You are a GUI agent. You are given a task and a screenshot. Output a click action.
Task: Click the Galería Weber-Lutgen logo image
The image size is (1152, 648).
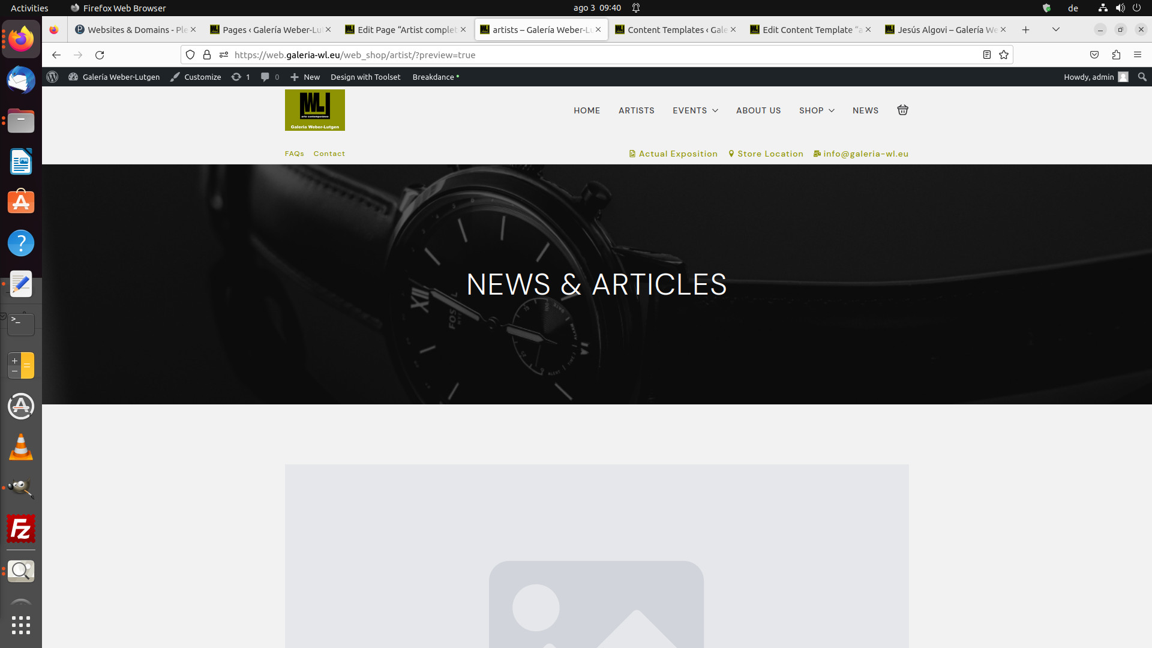[x=315, y=110]
